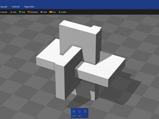Insert the Čtyřstěn tetrahedron shape
The height and width of the screenshot is (119, 159).
point(63,12)
